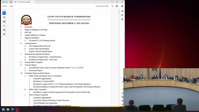
Task: Click 'Limited Public Comment' item
Action: tap(34, 62)
